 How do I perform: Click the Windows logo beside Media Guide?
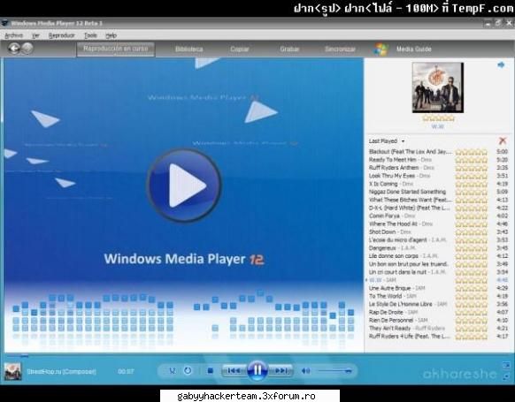coord(381,49)
